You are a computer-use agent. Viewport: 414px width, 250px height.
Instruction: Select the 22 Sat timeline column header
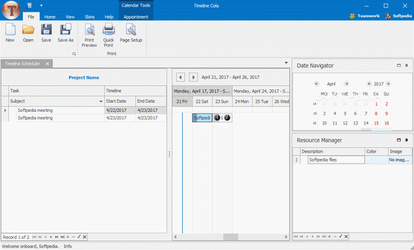coord(202,102)
